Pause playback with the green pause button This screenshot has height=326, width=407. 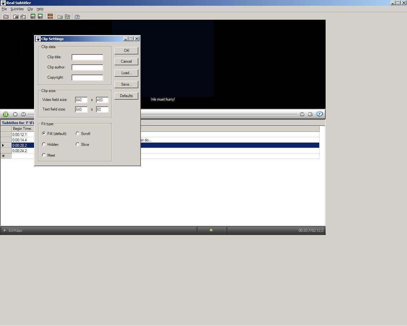(6, 114)
